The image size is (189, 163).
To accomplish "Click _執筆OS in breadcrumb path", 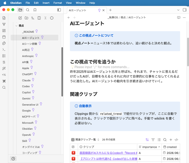I will 113,17.
